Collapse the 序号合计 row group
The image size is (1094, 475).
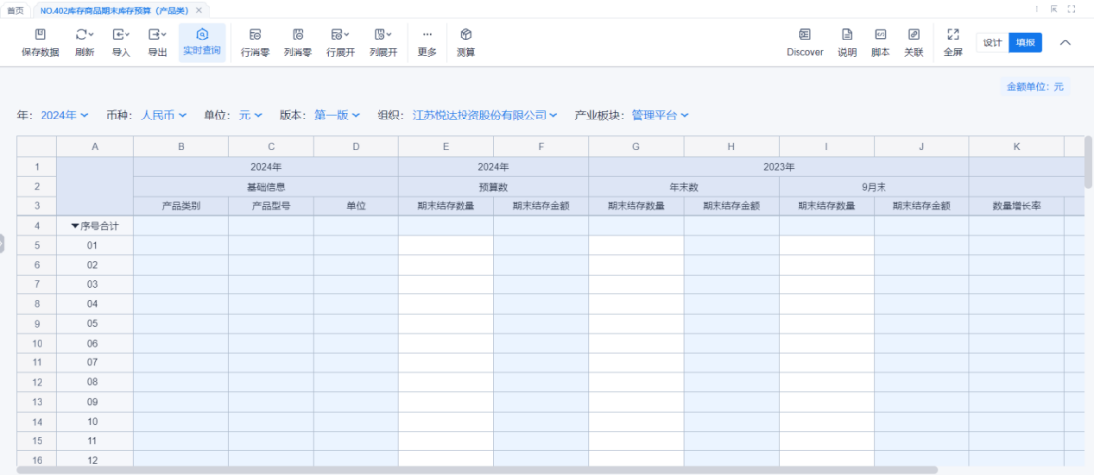(75, 226)
